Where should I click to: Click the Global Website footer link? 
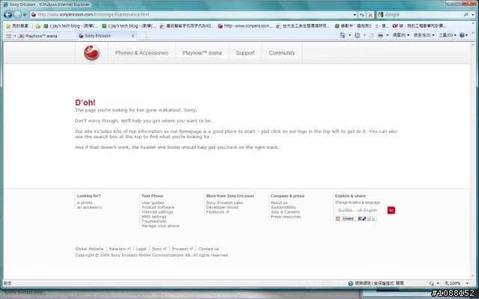coord(89,249)
